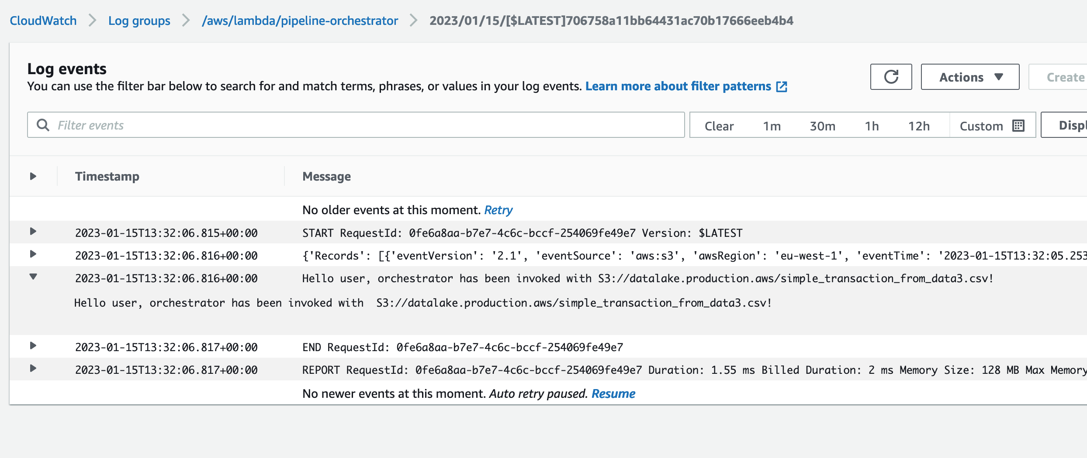The height and width of the screenshot is (458, 1087).
Task: Expand the REPORT RequestId log row
Action: coord(33,369)
